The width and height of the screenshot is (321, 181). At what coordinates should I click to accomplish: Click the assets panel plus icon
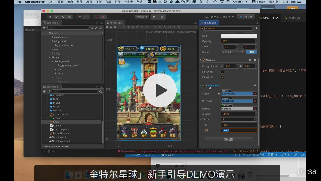[44, 92]
